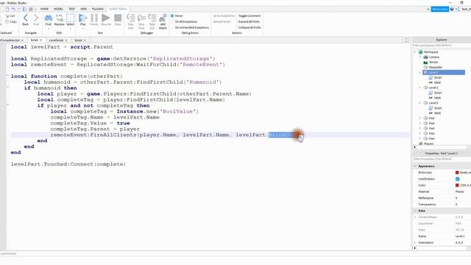Click the What's New button
This screenshot has width=471, height=265.
pyautogui.click(x=440, y=10)
